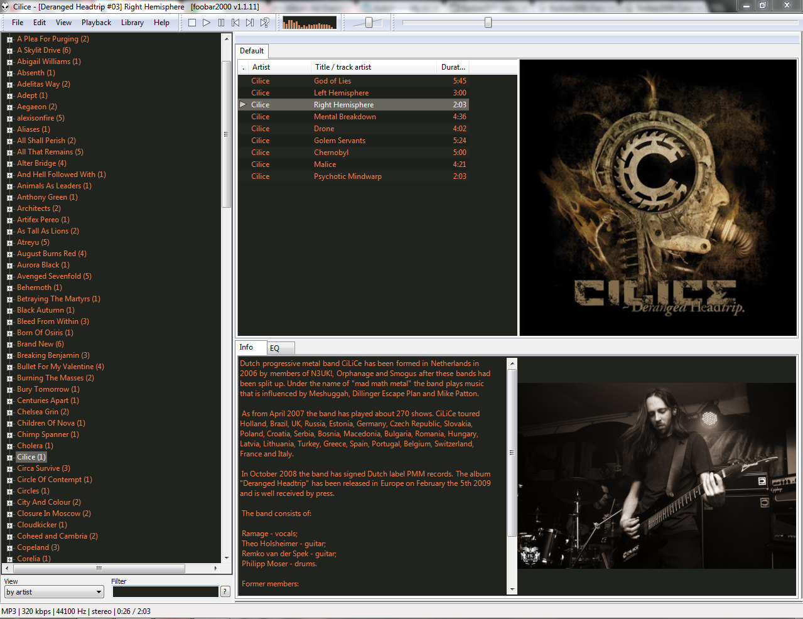The height and width of the screenshot is (619, 803).
Task: Expand the Cilice tree node
Action: tap(9, 458)
